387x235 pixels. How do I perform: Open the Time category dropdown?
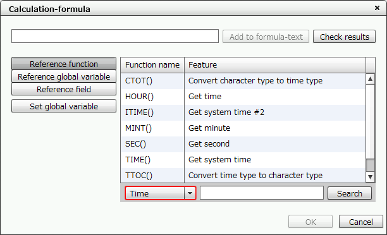tap(161, 193)
